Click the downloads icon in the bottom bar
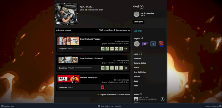 tap(99, 106)
